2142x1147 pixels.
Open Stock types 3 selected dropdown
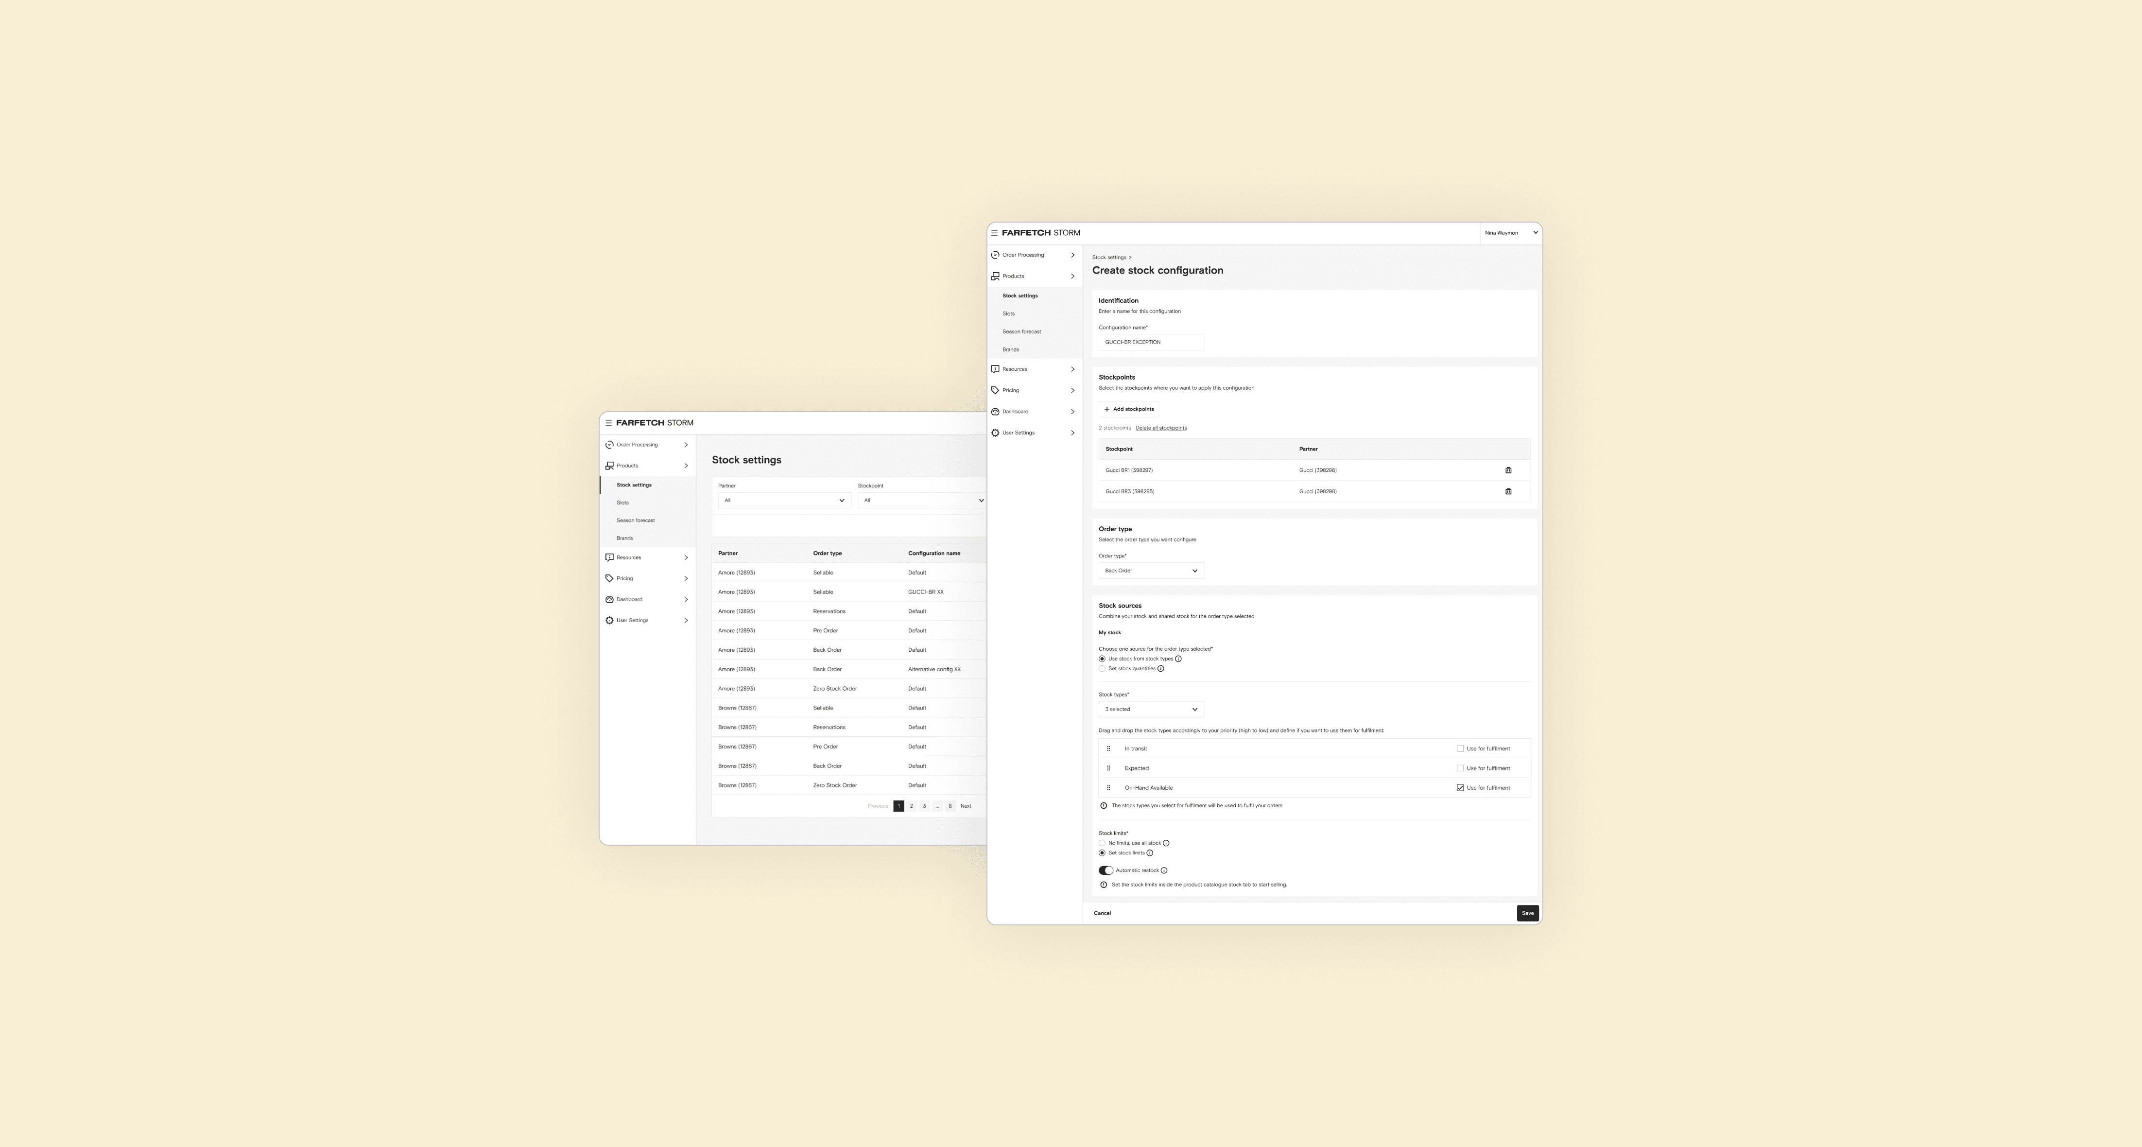(1151, 710)
